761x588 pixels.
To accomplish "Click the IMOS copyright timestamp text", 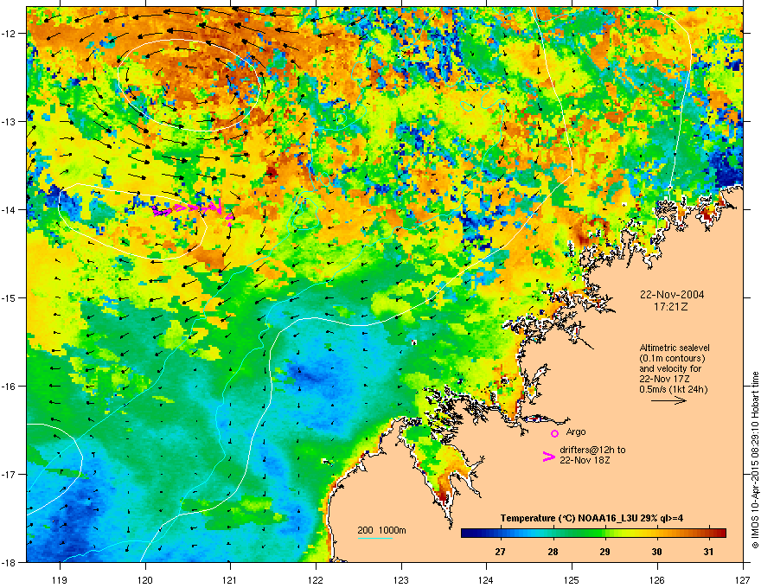I will click(755, 460).
